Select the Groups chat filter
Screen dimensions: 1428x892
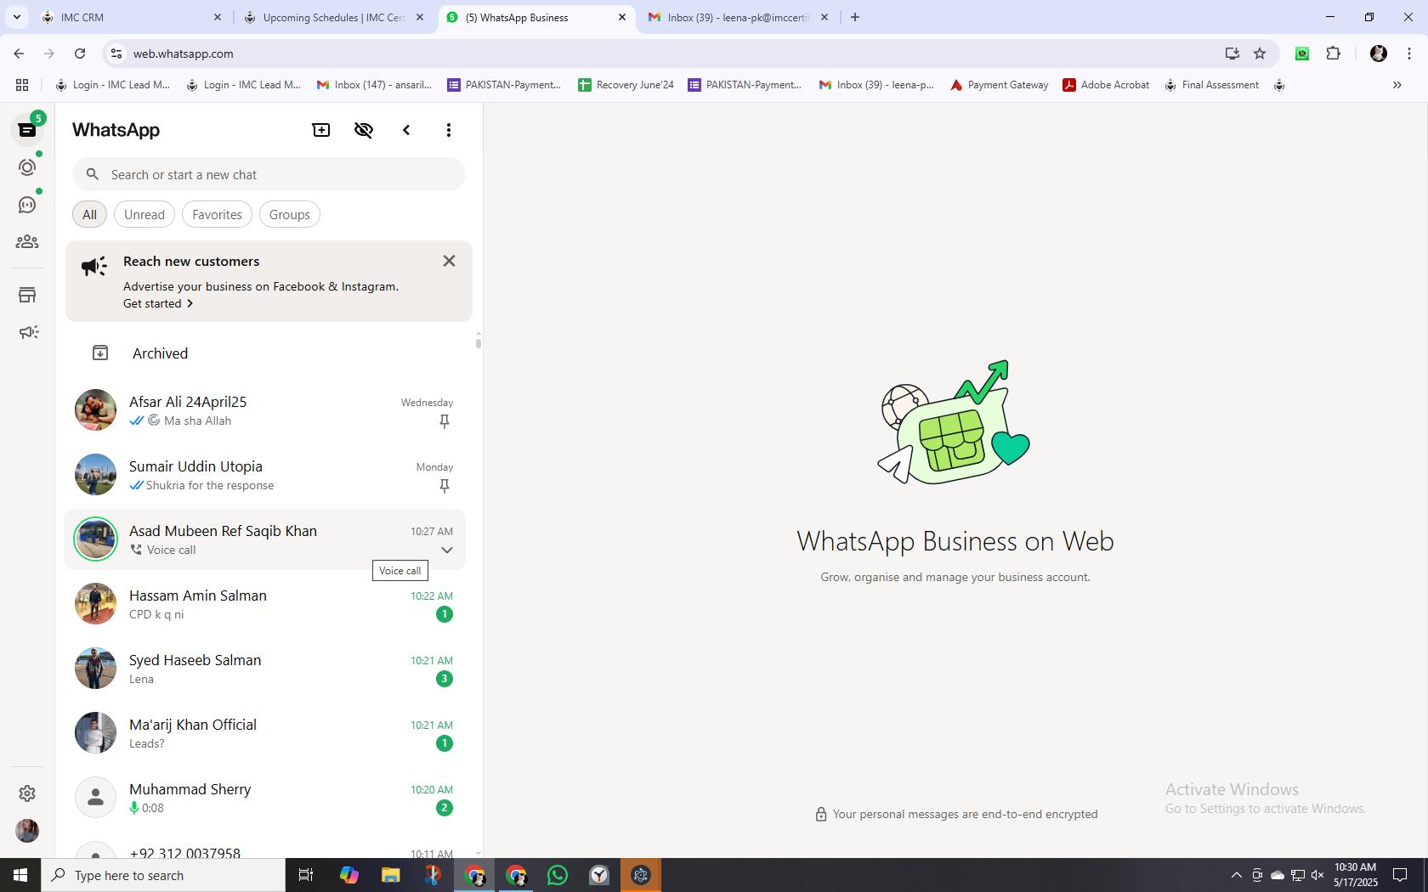pos(289,215)
